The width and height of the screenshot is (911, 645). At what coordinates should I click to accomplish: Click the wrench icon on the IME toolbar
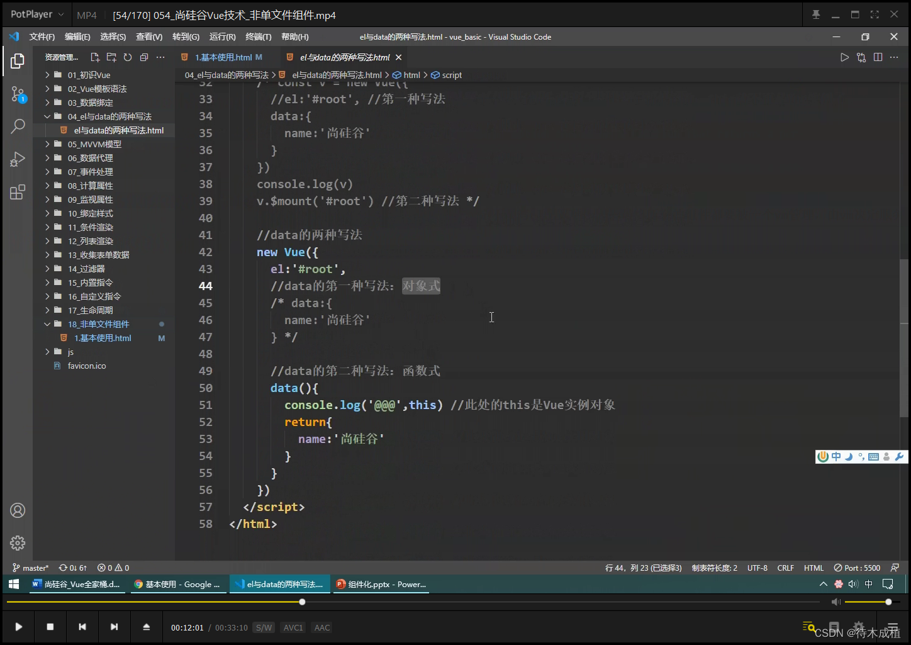[x=899, y=457]
